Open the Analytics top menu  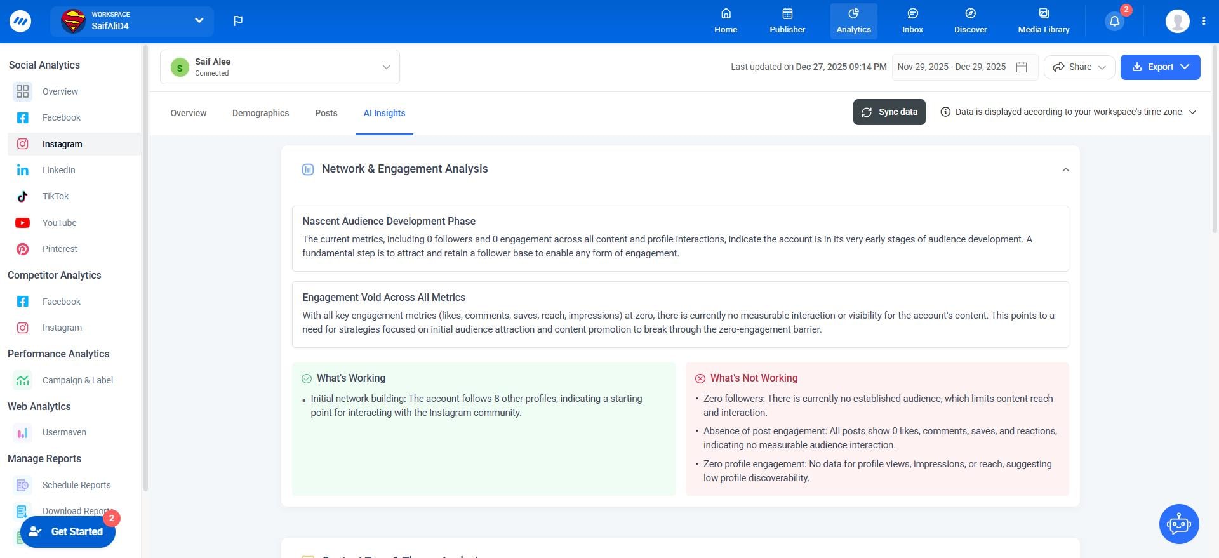click(x=853, y=21)
